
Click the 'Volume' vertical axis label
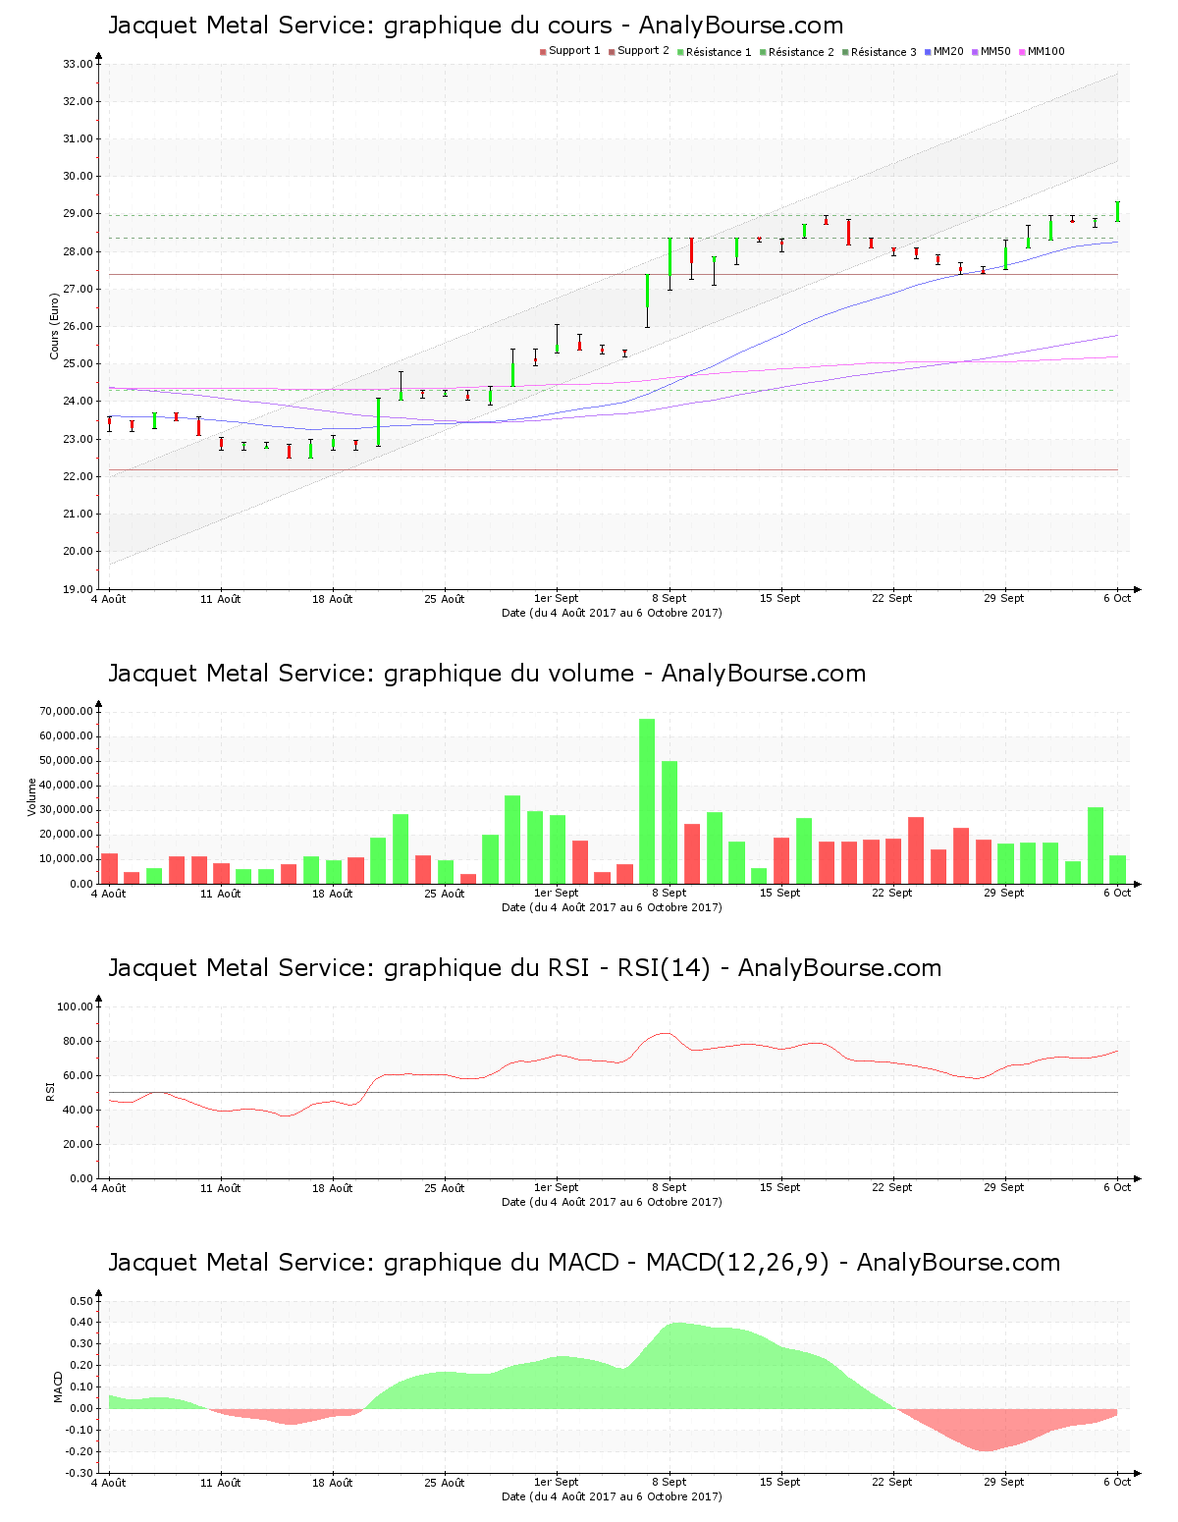tap(31, 797)
